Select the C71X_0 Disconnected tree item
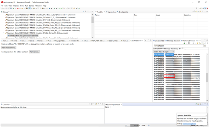Viewport: 209px width, 127px height. [x=38, y=20]
